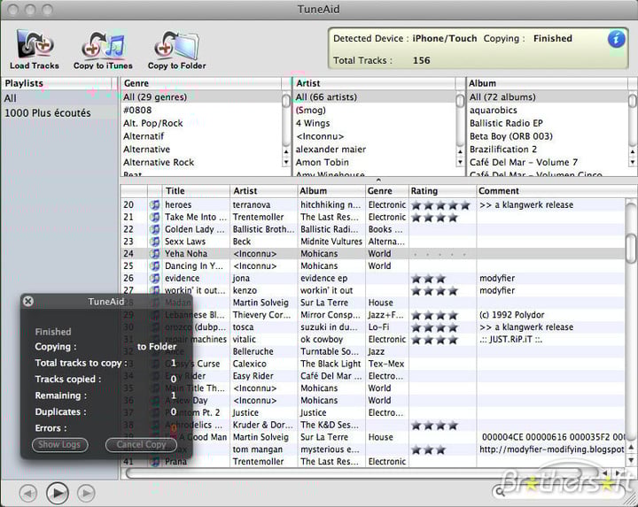Select the aquarobics album
The image size is (638, 507).
[x=548, y=110]
